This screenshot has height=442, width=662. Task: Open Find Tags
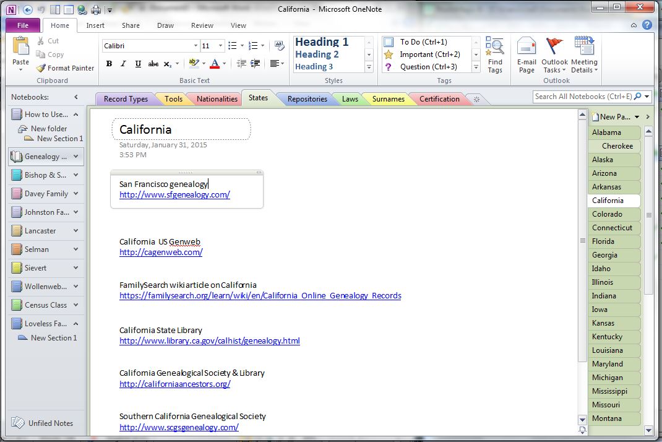pyautogui.click(x=495, y=55)
